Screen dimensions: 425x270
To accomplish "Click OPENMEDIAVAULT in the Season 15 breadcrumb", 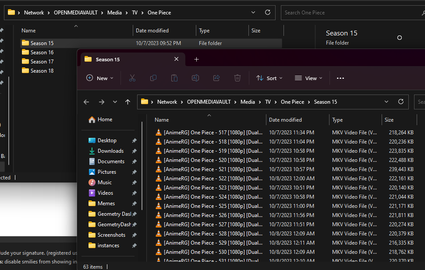I will (209, 102).
